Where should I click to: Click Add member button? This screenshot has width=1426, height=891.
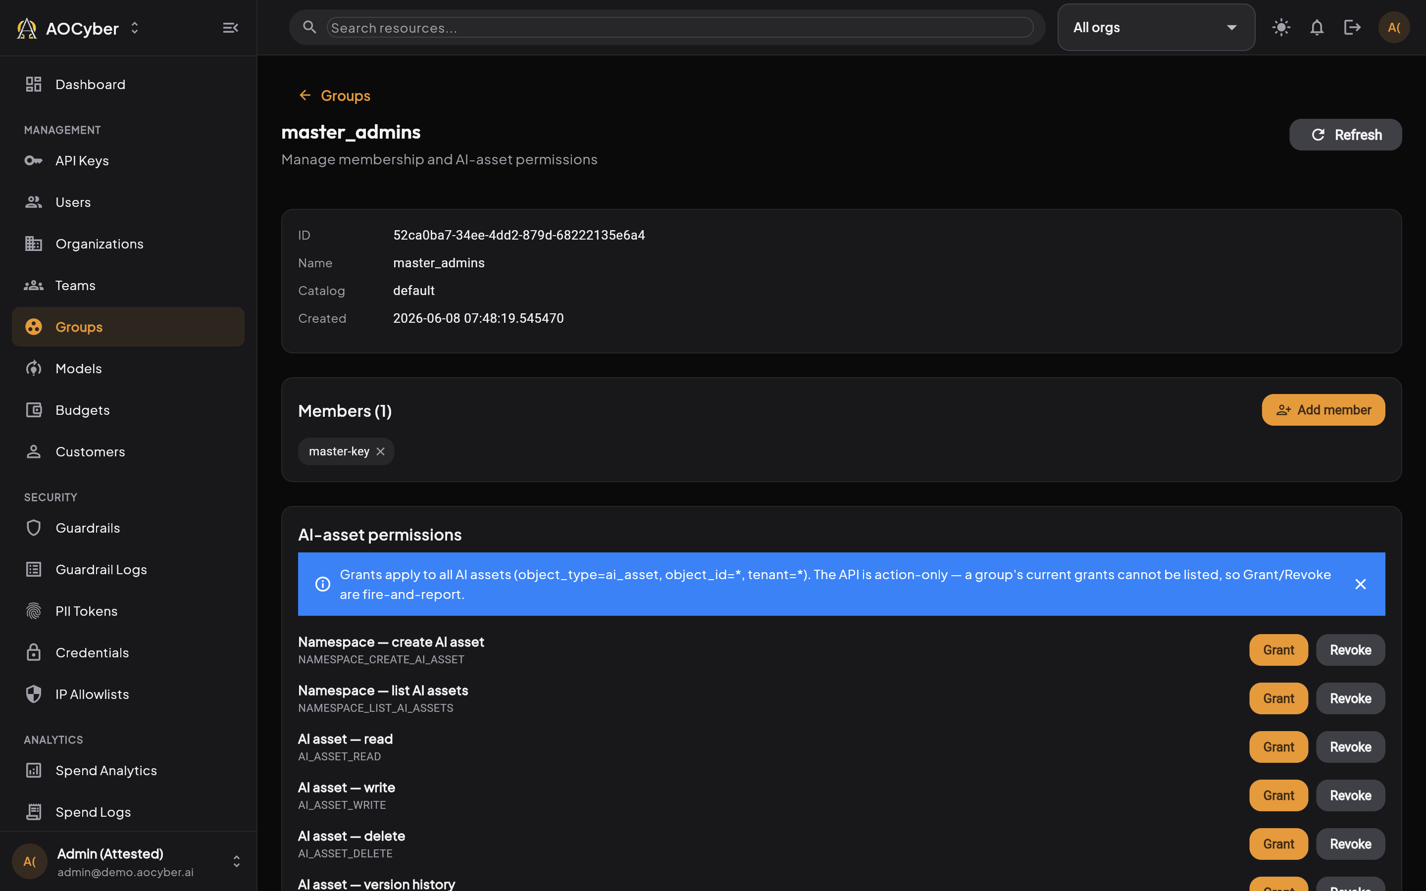(x=1323, y=409)
